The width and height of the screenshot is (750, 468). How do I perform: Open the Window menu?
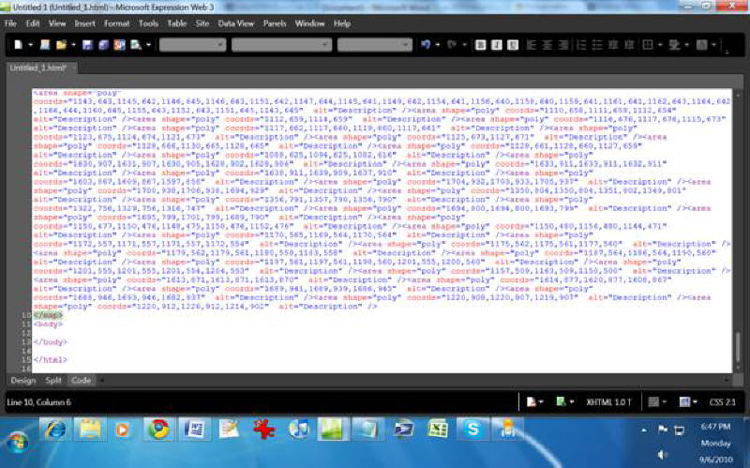pyautogui.click(x=309, y=23)
